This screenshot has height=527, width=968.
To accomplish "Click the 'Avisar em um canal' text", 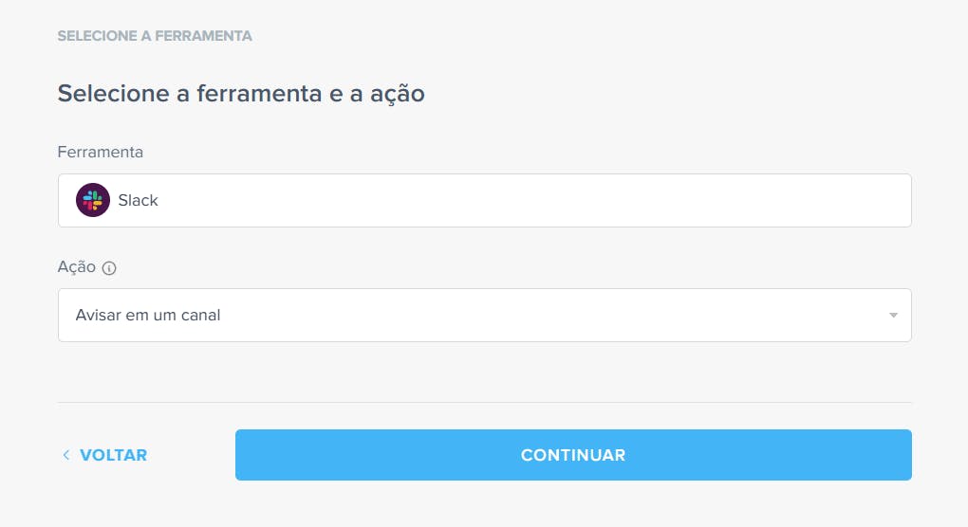I will [x=148, y=315].
